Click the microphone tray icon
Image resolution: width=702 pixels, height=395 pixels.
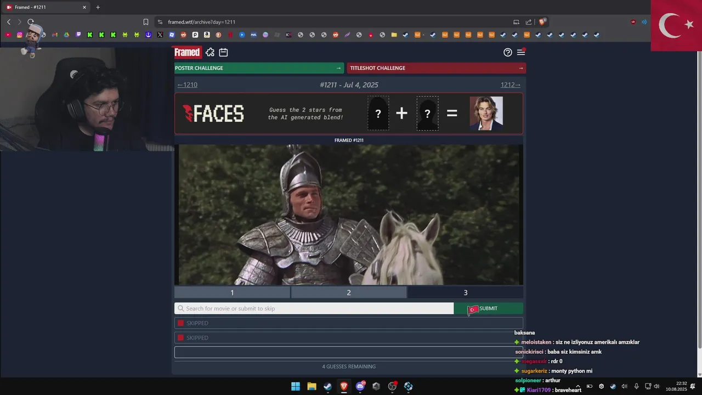pos(636,386)
